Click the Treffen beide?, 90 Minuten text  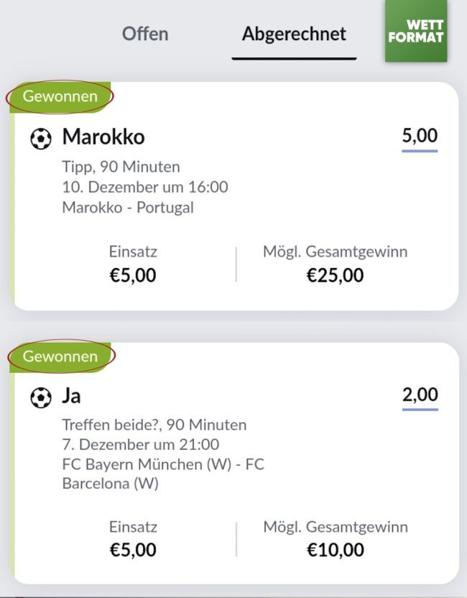pyautogui.click(x=154, y=425)
